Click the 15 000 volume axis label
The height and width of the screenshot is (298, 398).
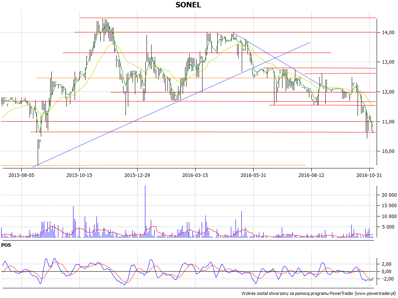(x=389, y=206)
